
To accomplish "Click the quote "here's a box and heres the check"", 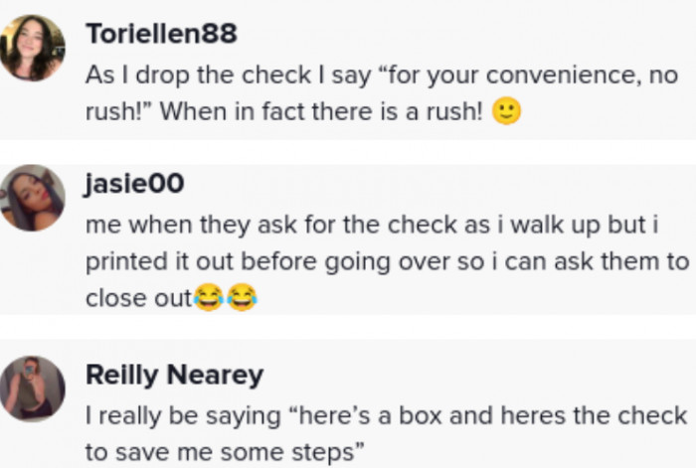I will coord(465,414).
